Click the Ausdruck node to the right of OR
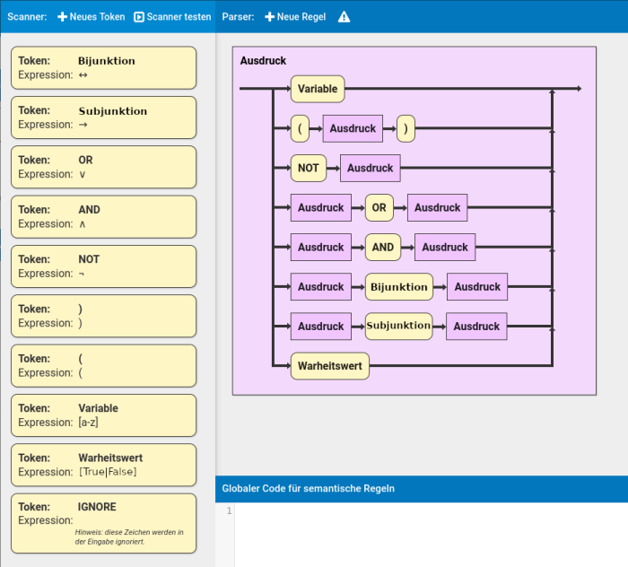Screen dimensions: 628x567 point(438,208)
